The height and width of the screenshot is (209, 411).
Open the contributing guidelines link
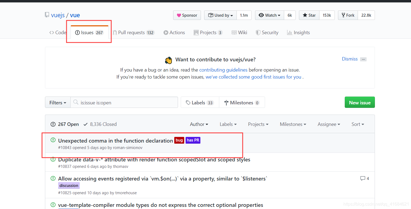223,70
